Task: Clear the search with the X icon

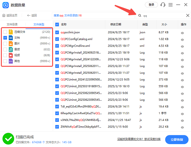Action: (187, 15)
